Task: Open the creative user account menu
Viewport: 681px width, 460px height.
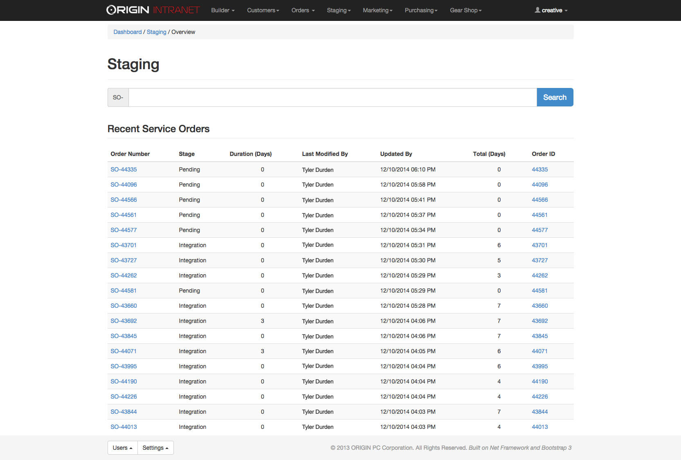Action: (x=551, y=10)
